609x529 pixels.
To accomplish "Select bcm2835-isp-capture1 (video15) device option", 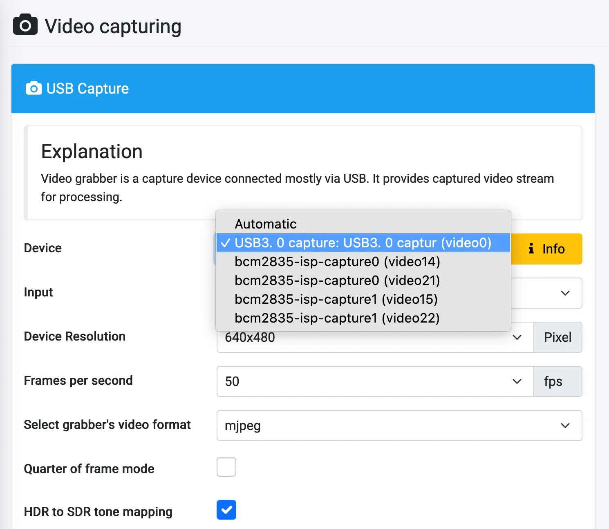I will tap(336, 299).
